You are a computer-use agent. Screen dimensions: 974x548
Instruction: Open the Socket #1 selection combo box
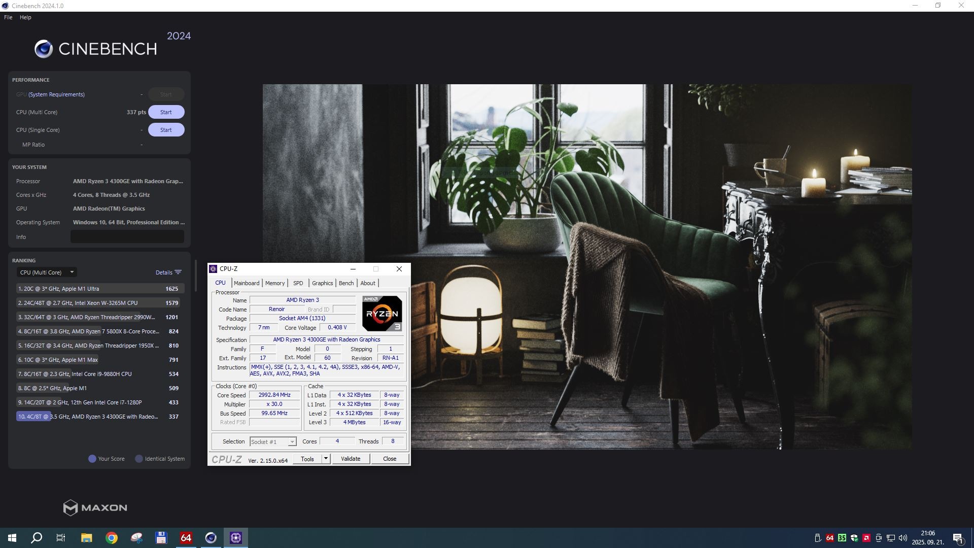click(273, 442)
